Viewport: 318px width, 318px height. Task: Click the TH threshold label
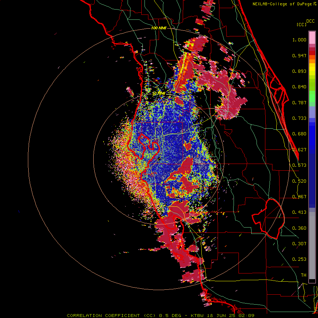[x=304, y=275]
